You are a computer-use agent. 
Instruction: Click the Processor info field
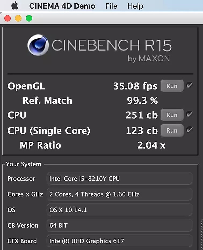tap(119, 179)
